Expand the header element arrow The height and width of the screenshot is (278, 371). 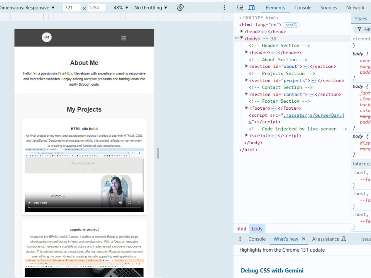coord(246,52)
